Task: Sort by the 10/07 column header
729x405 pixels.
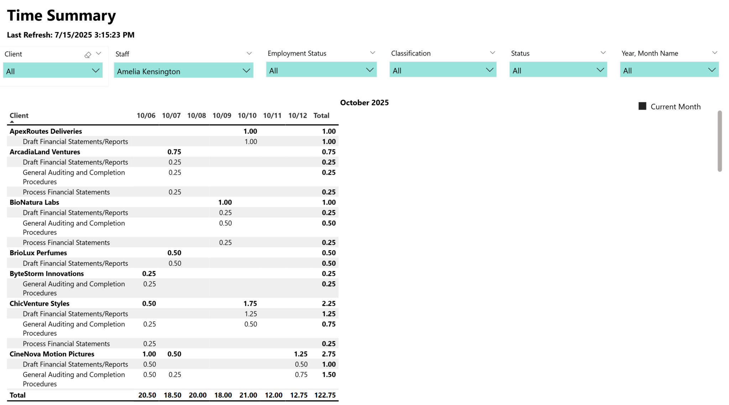Action: (x=171, y=116)
